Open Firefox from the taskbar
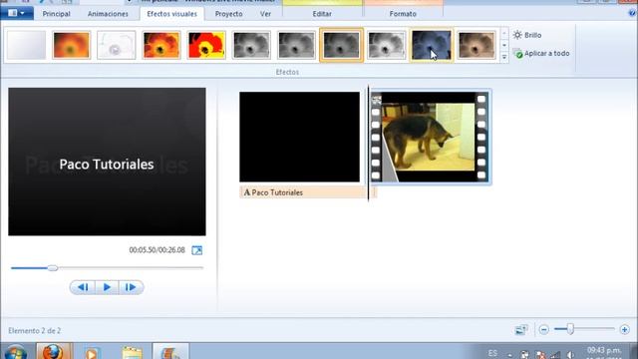638x359 pixels. pos(53,352)
